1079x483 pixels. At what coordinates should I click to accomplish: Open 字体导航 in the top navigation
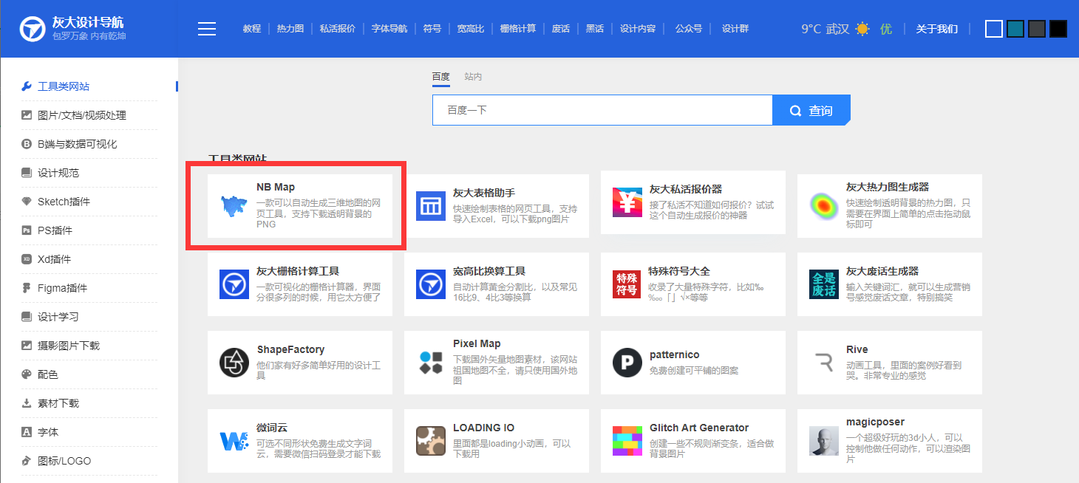pos(389,29)
